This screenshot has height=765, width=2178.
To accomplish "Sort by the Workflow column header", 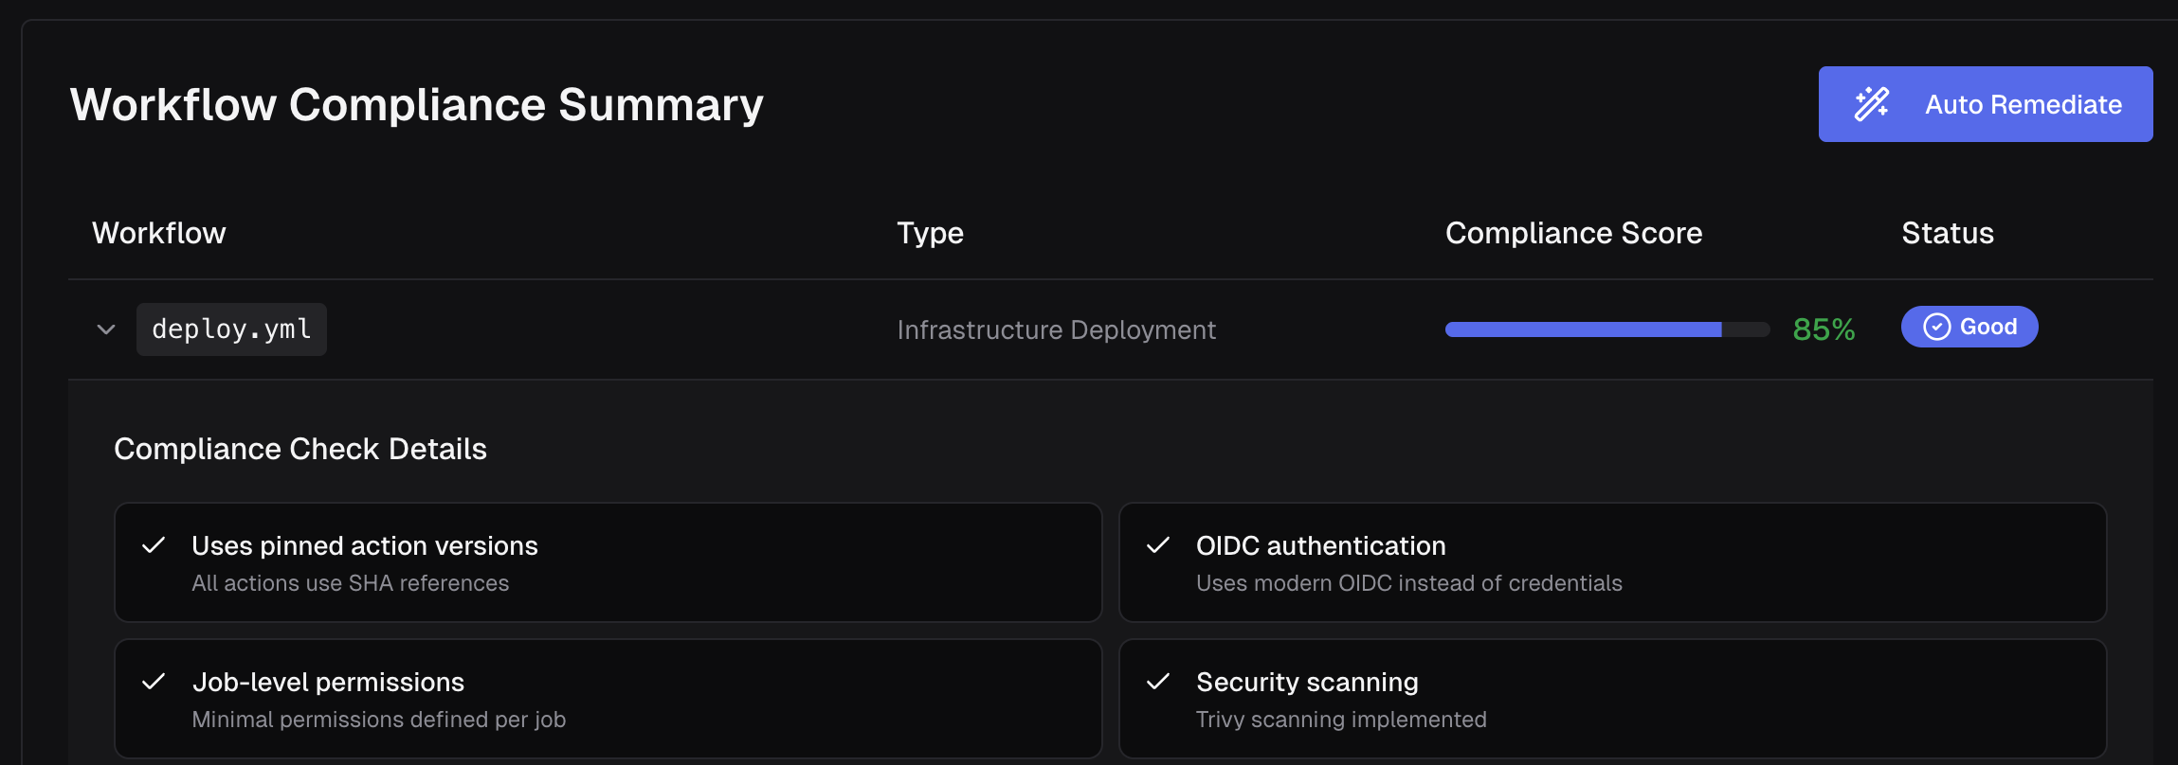I will tap(159, 233).
